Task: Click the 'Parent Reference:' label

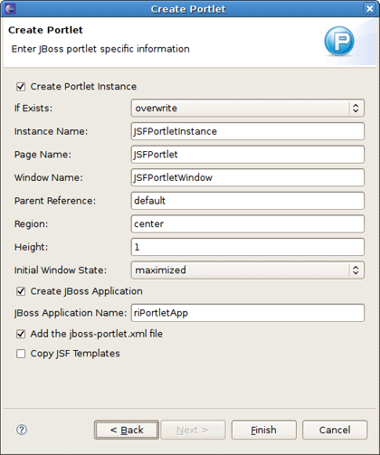Action: [x=55, y=201]
